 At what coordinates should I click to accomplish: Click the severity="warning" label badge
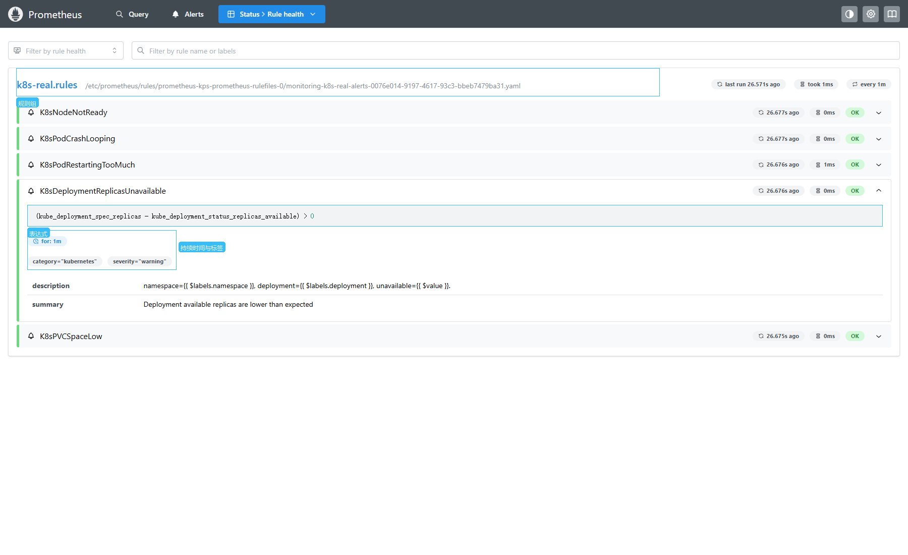[x=140, y=261]
